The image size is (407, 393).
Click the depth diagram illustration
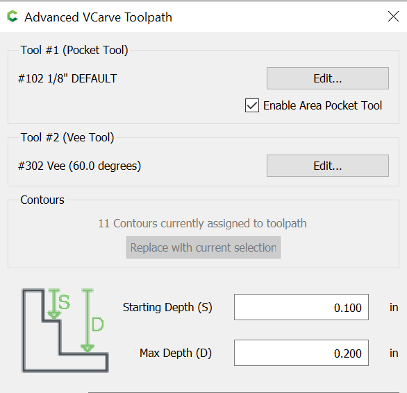65,331
